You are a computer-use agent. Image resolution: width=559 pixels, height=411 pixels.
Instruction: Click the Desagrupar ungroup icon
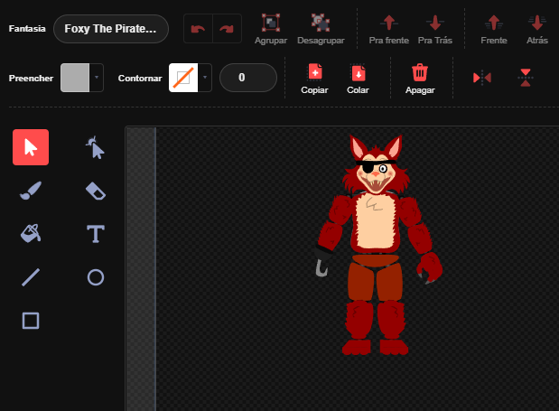click(321, 23)
